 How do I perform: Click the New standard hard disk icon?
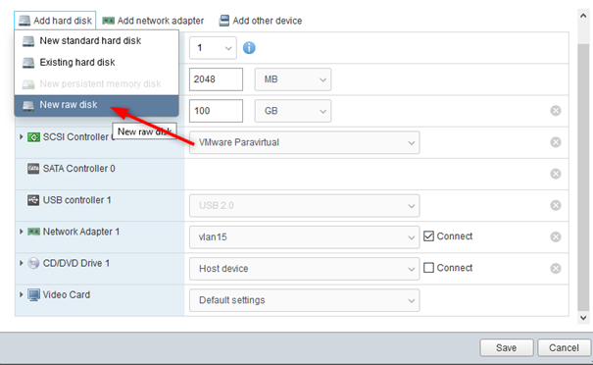point(28,41)
